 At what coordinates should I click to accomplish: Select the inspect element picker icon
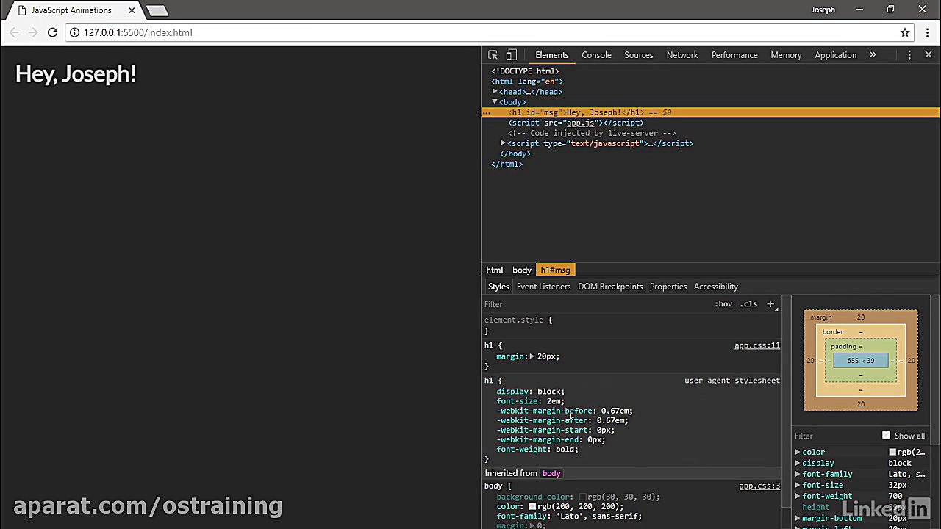click(x=493, y=54)
